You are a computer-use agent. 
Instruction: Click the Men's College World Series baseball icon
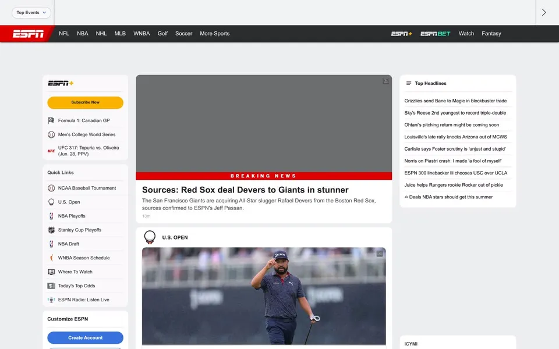[51, 134]
